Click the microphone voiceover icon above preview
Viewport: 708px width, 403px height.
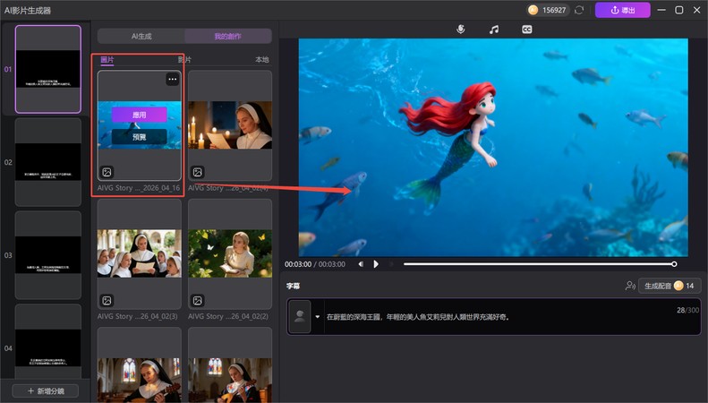(x=461, y=30)
